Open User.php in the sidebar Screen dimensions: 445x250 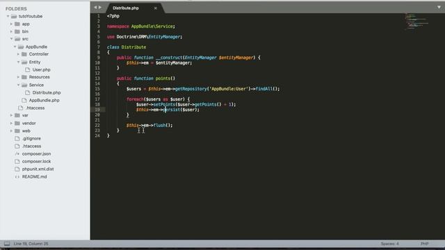[41, 69]
